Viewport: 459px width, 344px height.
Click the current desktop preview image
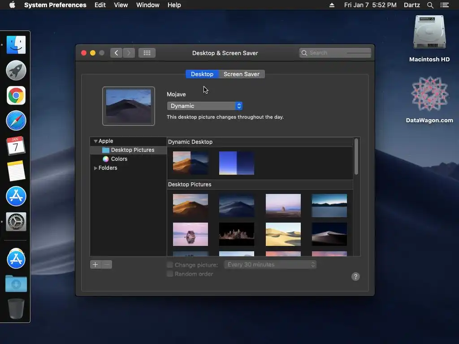click(129, 106)
